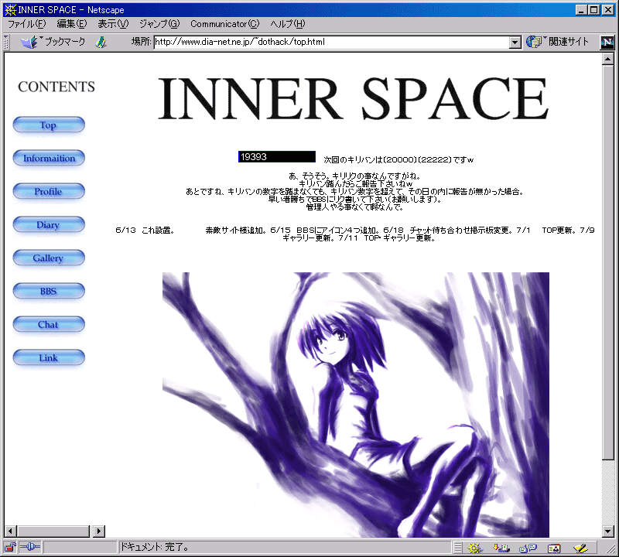619x557 pixels.
Task: Click the vertical scrollbar down arrow
Action: (608, 531)
